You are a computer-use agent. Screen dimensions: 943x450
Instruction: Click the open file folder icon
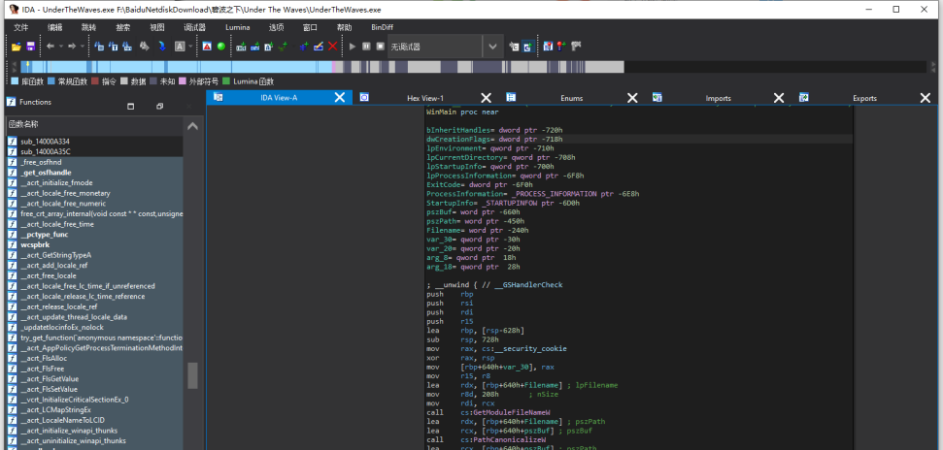pos(17,47)
